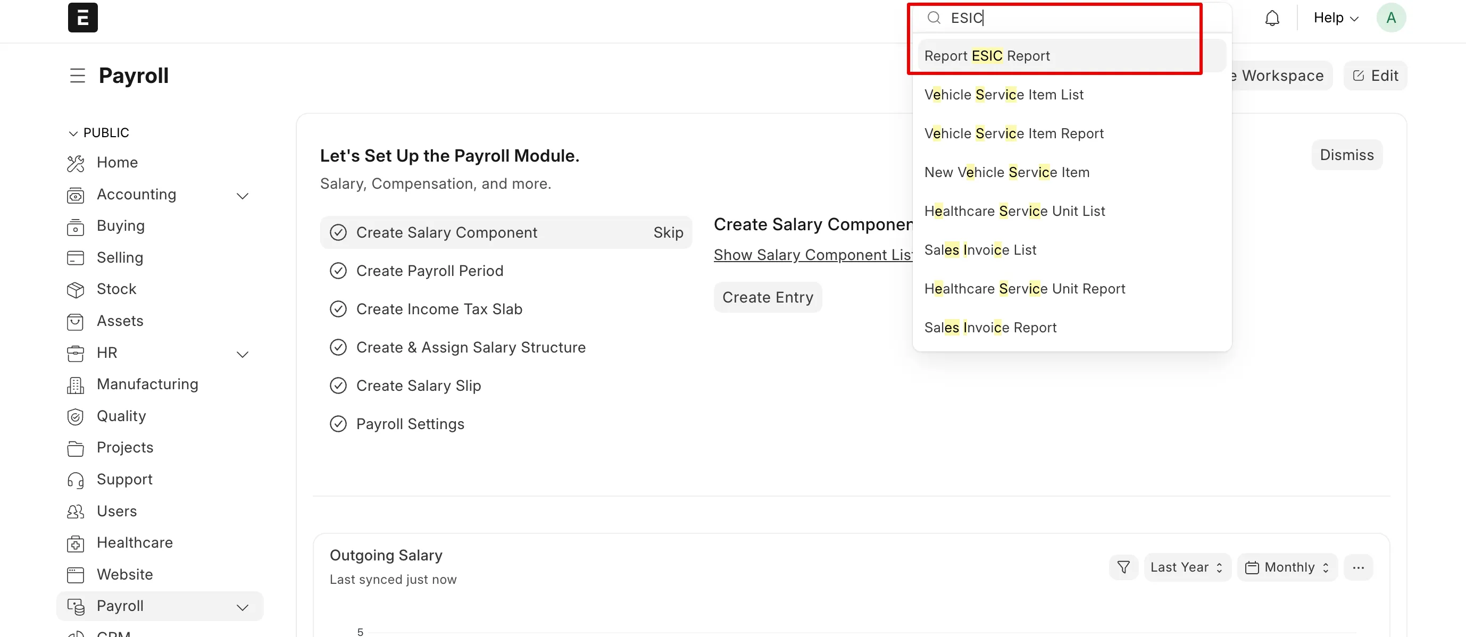
Task: Open the Help dropdown
Action: (x=1336, y=18)
